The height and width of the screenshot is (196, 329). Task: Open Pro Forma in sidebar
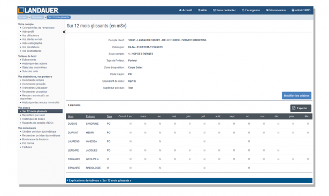(x=28, y=143)
